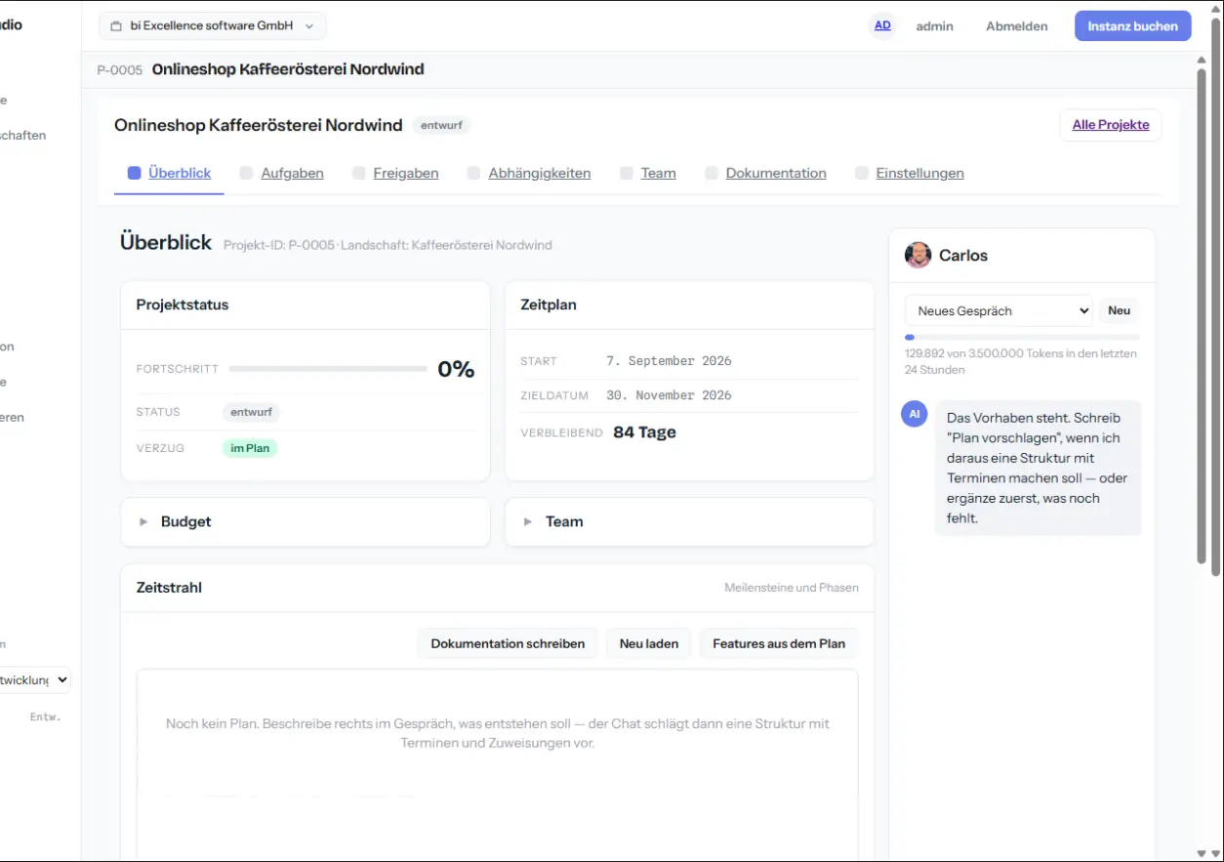Click Carlos's avatar photo
The width and height of the screenshot is (1224, 862).
[x=918, y=255]
